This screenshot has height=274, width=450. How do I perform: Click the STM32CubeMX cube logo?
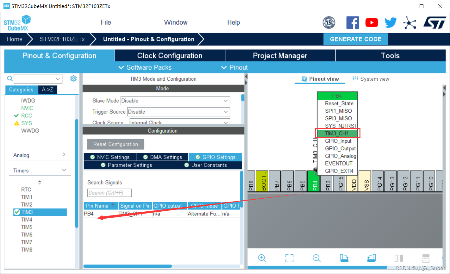(17, 23)
